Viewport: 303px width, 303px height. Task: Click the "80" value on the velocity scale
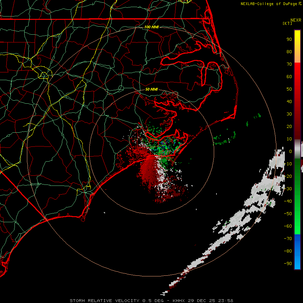pos(289,52)
